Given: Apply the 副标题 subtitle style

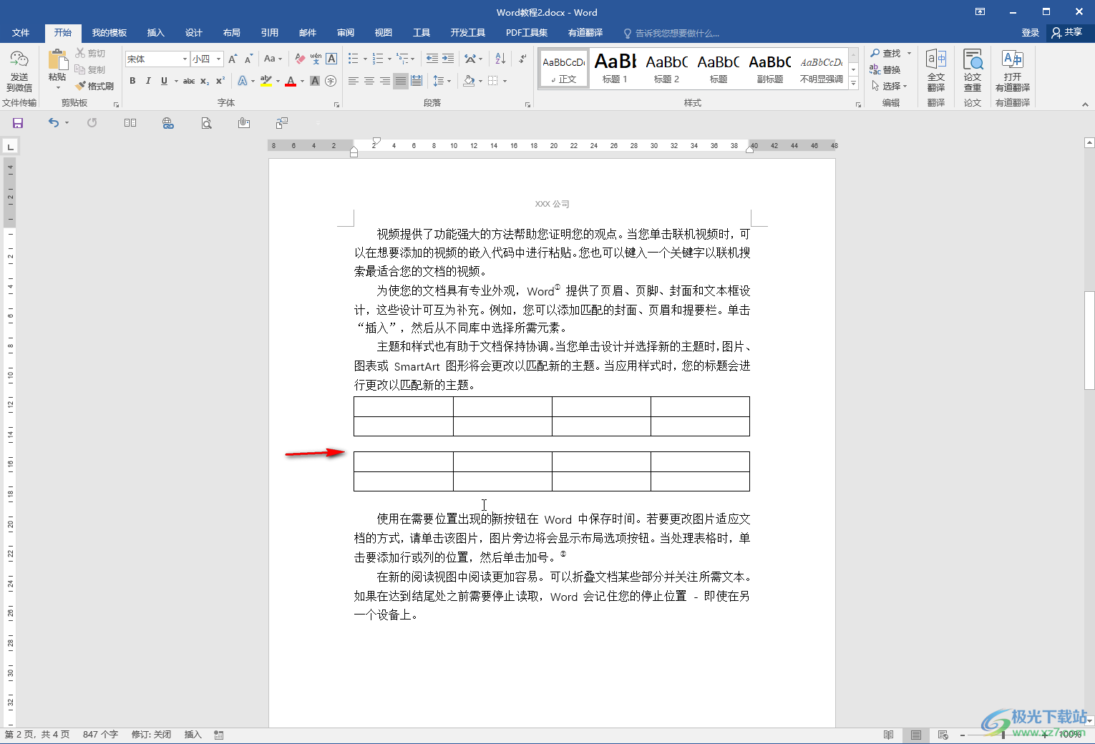Looking at the screenshot, I should tap(769, 69).
